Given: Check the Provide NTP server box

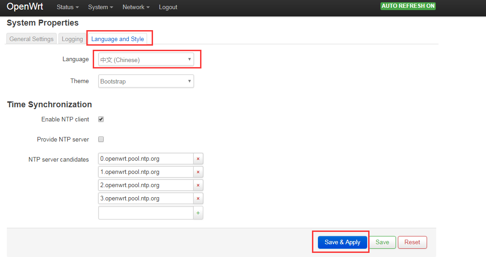Looking at the screenshot, I should pyautogui.click(x=101, y=139).
